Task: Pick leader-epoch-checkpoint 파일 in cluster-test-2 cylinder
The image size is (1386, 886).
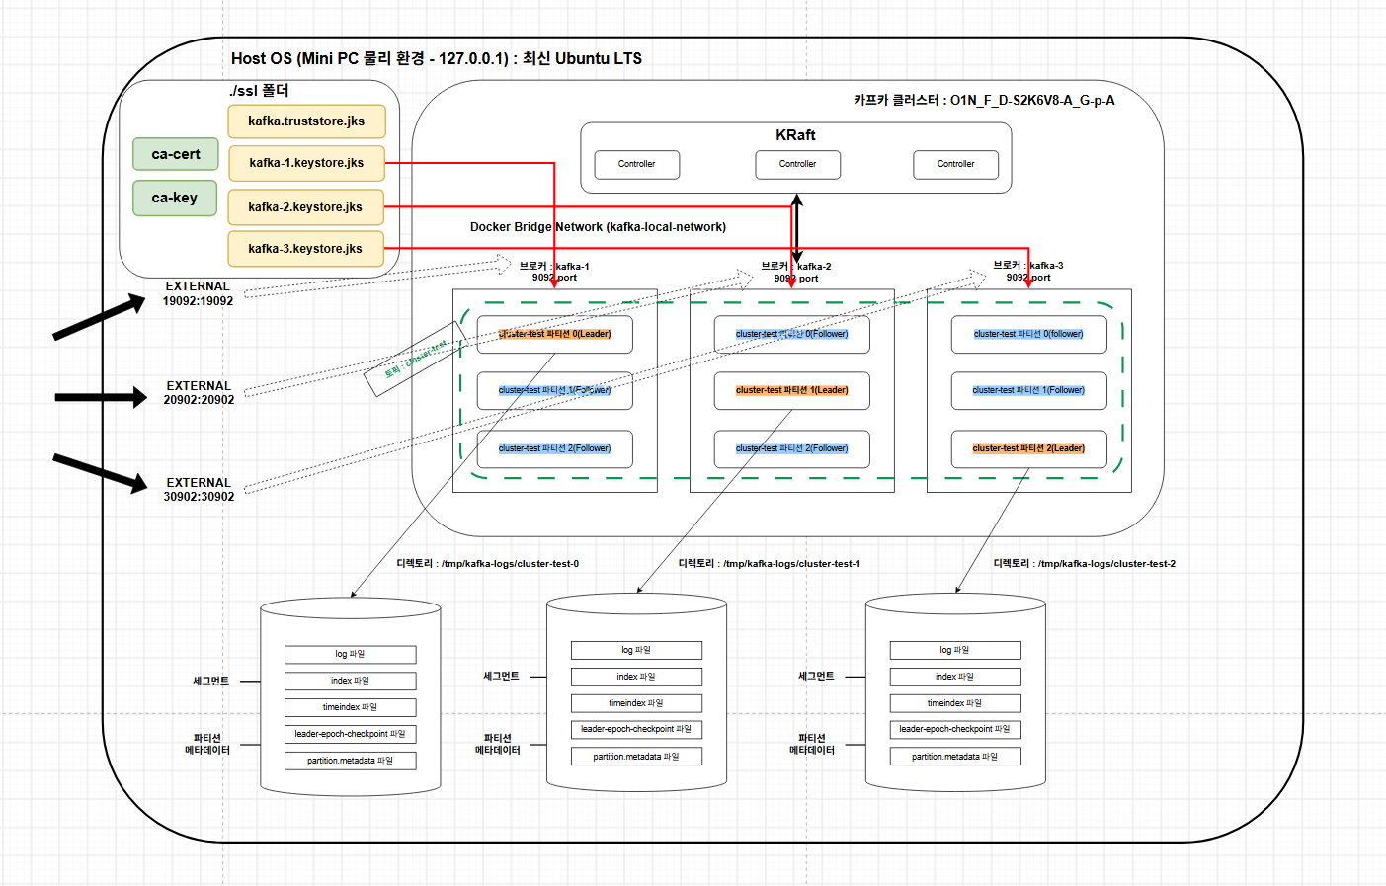Action: tap(955, 729)
